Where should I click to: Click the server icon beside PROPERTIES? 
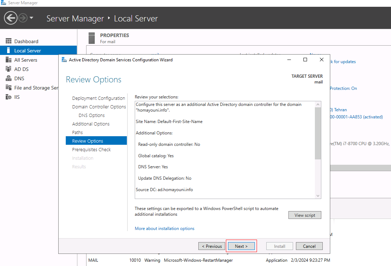[x=92, y=38]
